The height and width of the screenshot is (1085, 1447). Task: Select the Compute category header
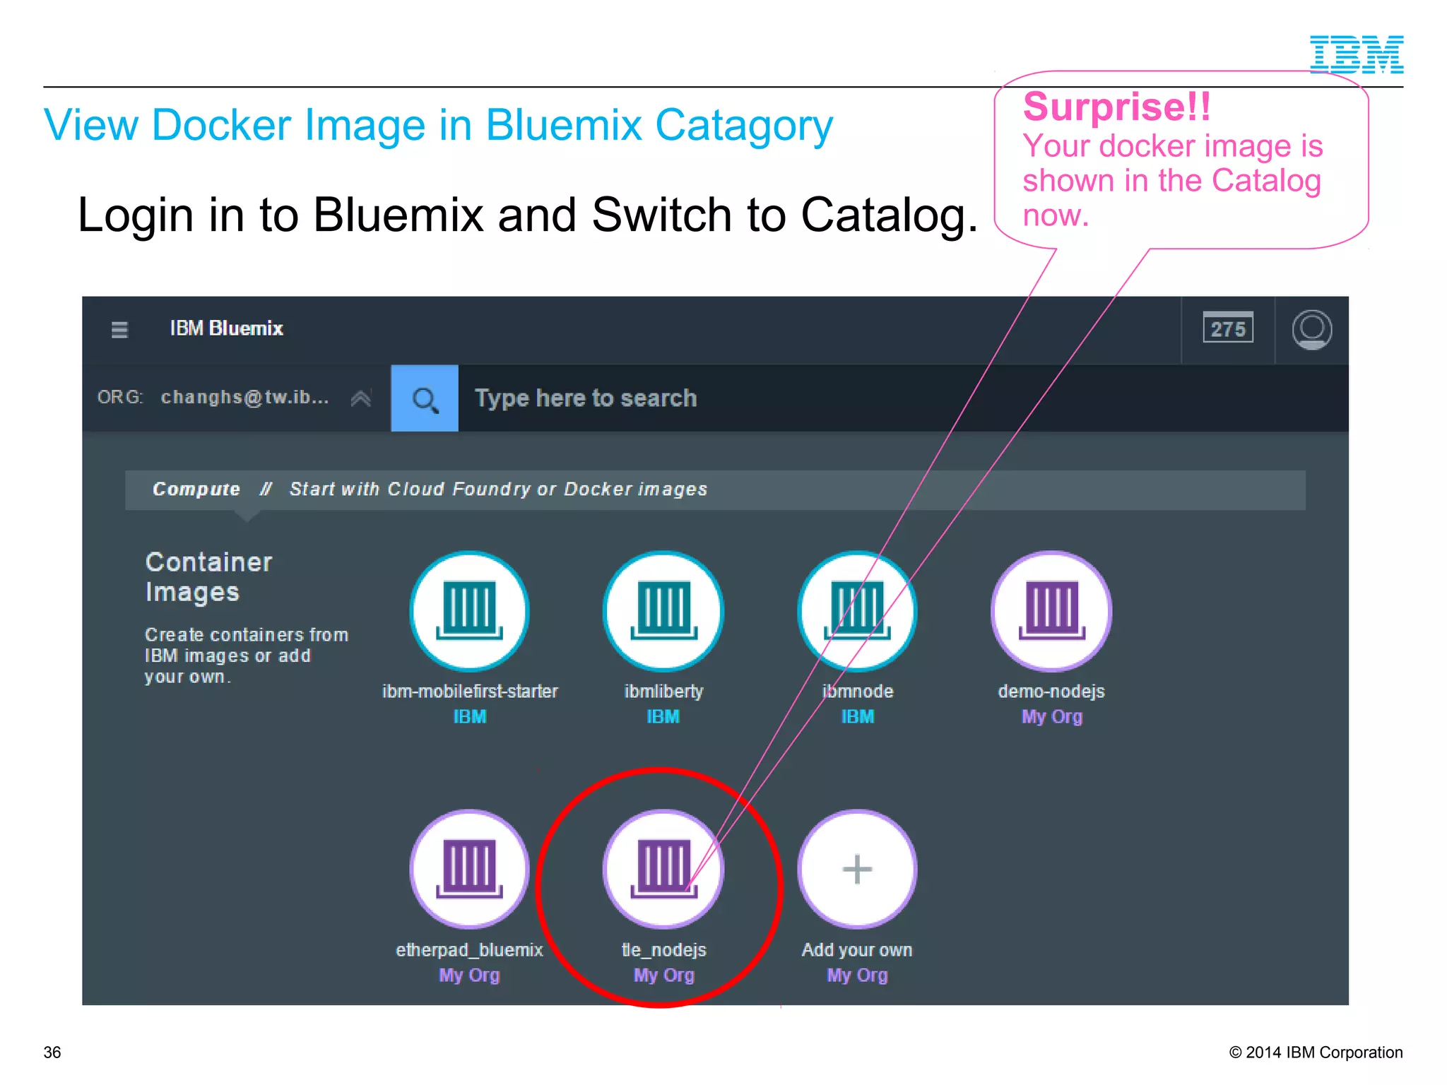pyautogui.click(x=196, y=489)
